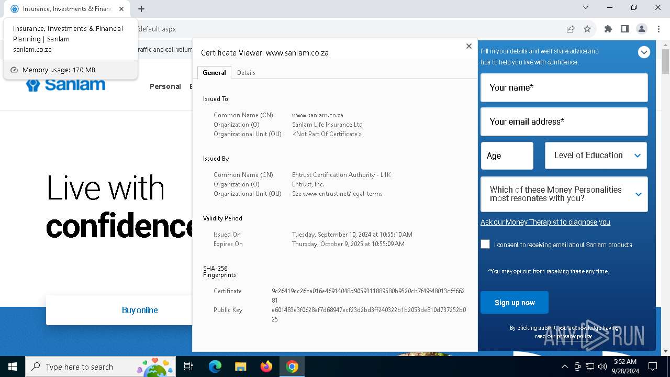Viewport: 670px width, 377px height.
Task: Open a new browser tab
Action: point(141,9)
